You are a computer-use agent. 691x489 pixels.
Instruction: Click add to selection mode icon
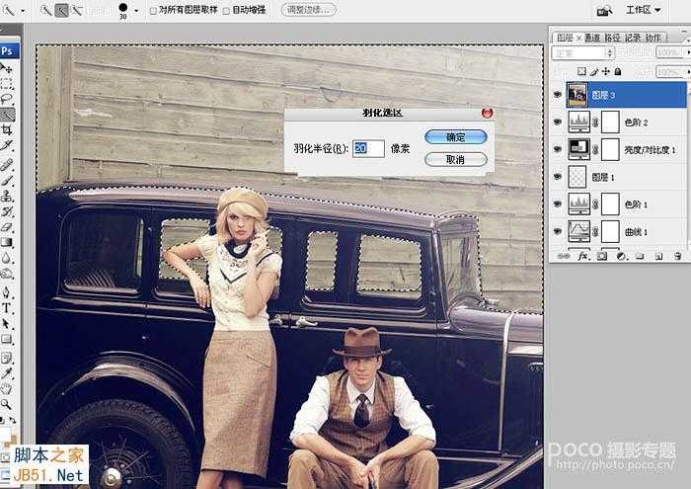61,10
